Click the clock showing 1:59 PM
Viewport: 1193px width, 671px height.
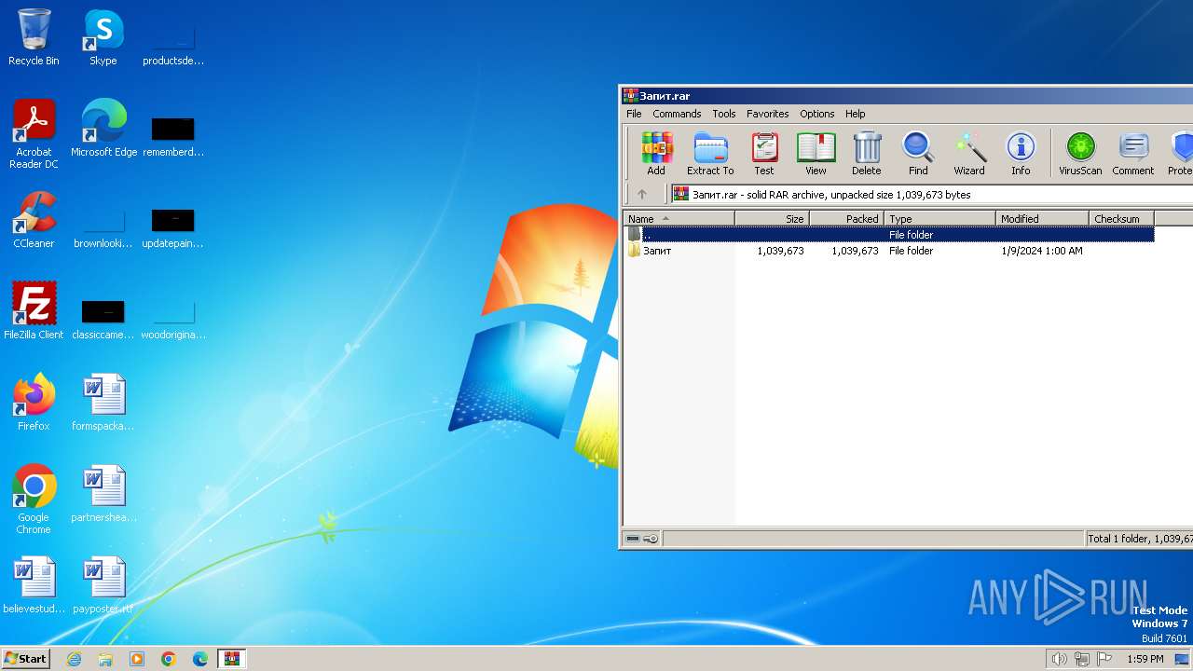(x=1145, y=659)
